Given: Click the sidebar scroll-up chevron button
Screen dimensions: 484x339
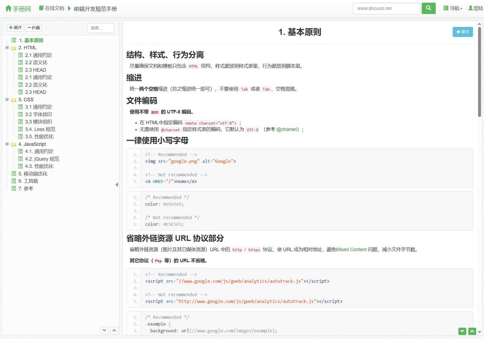Looking at the screenshot, I should click(114, 330).
